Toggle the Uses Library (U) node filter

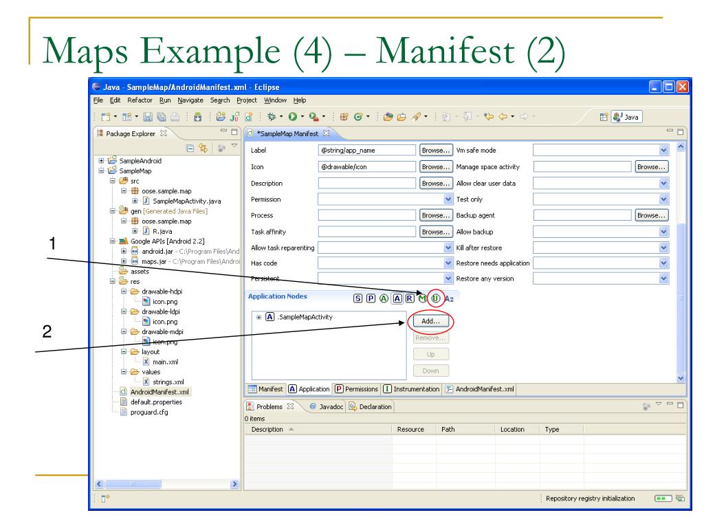pos(435,298)
